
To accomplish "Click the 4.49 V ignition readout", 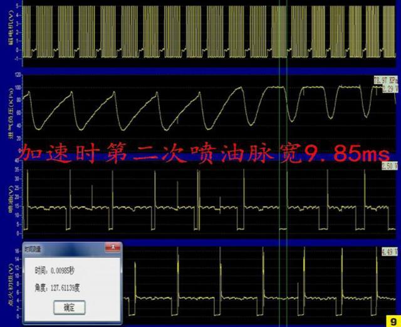I will (390, 252).
